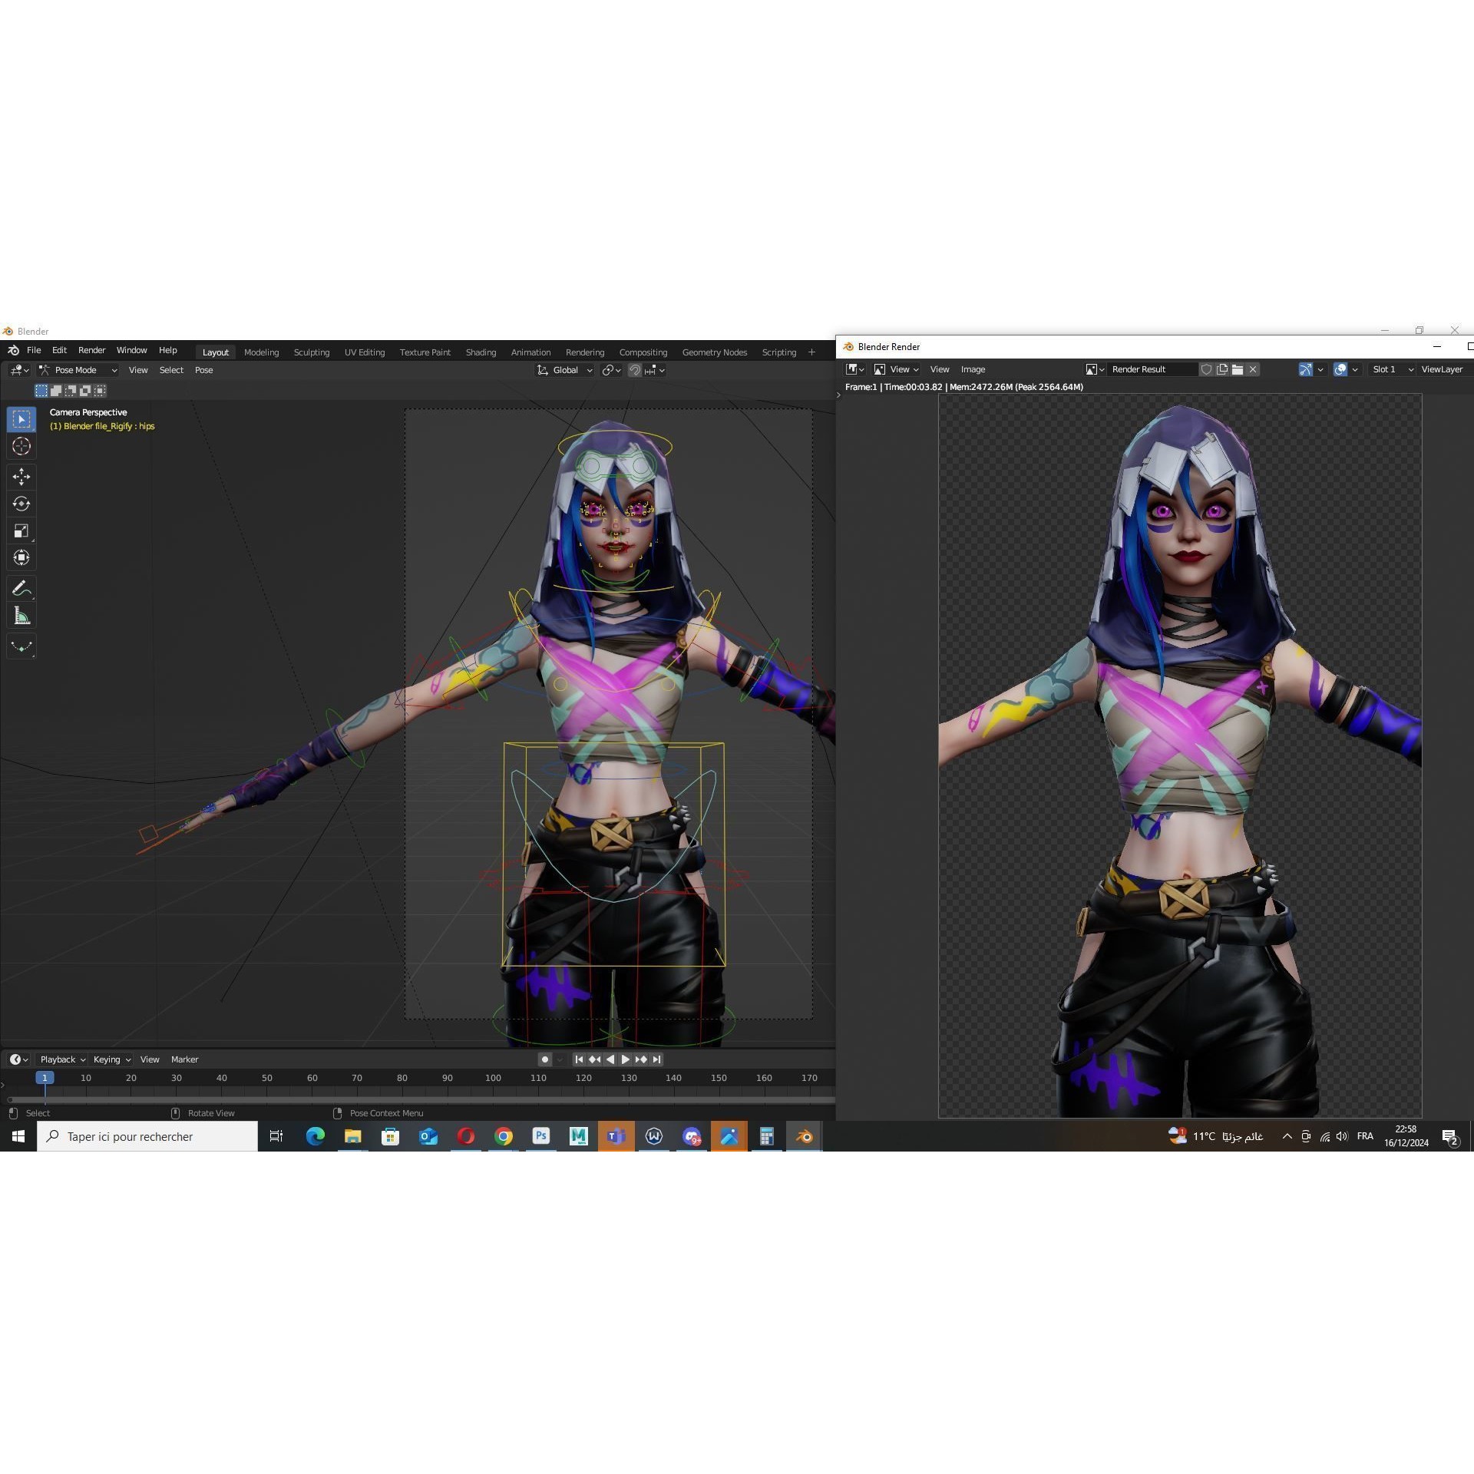This screenshot has height=1474, width=1474.
Task: Open Slot 1 dropdown in Render window
Action: (1393, 369)
